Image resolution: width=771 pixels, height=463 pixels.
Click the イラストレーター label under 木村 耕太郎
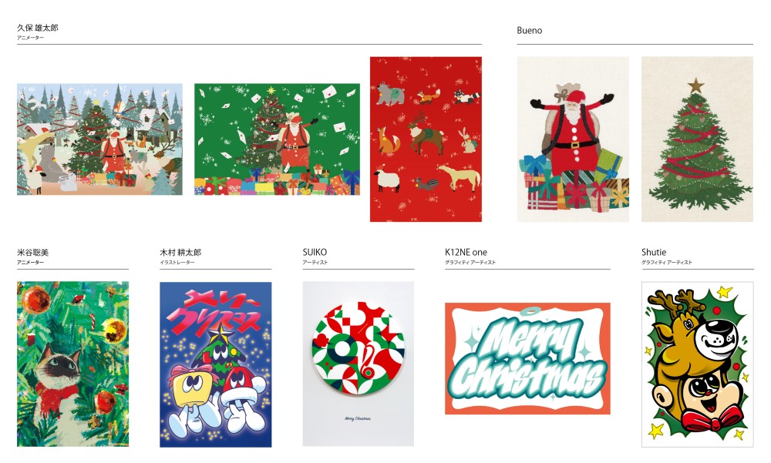coord(177,263)
